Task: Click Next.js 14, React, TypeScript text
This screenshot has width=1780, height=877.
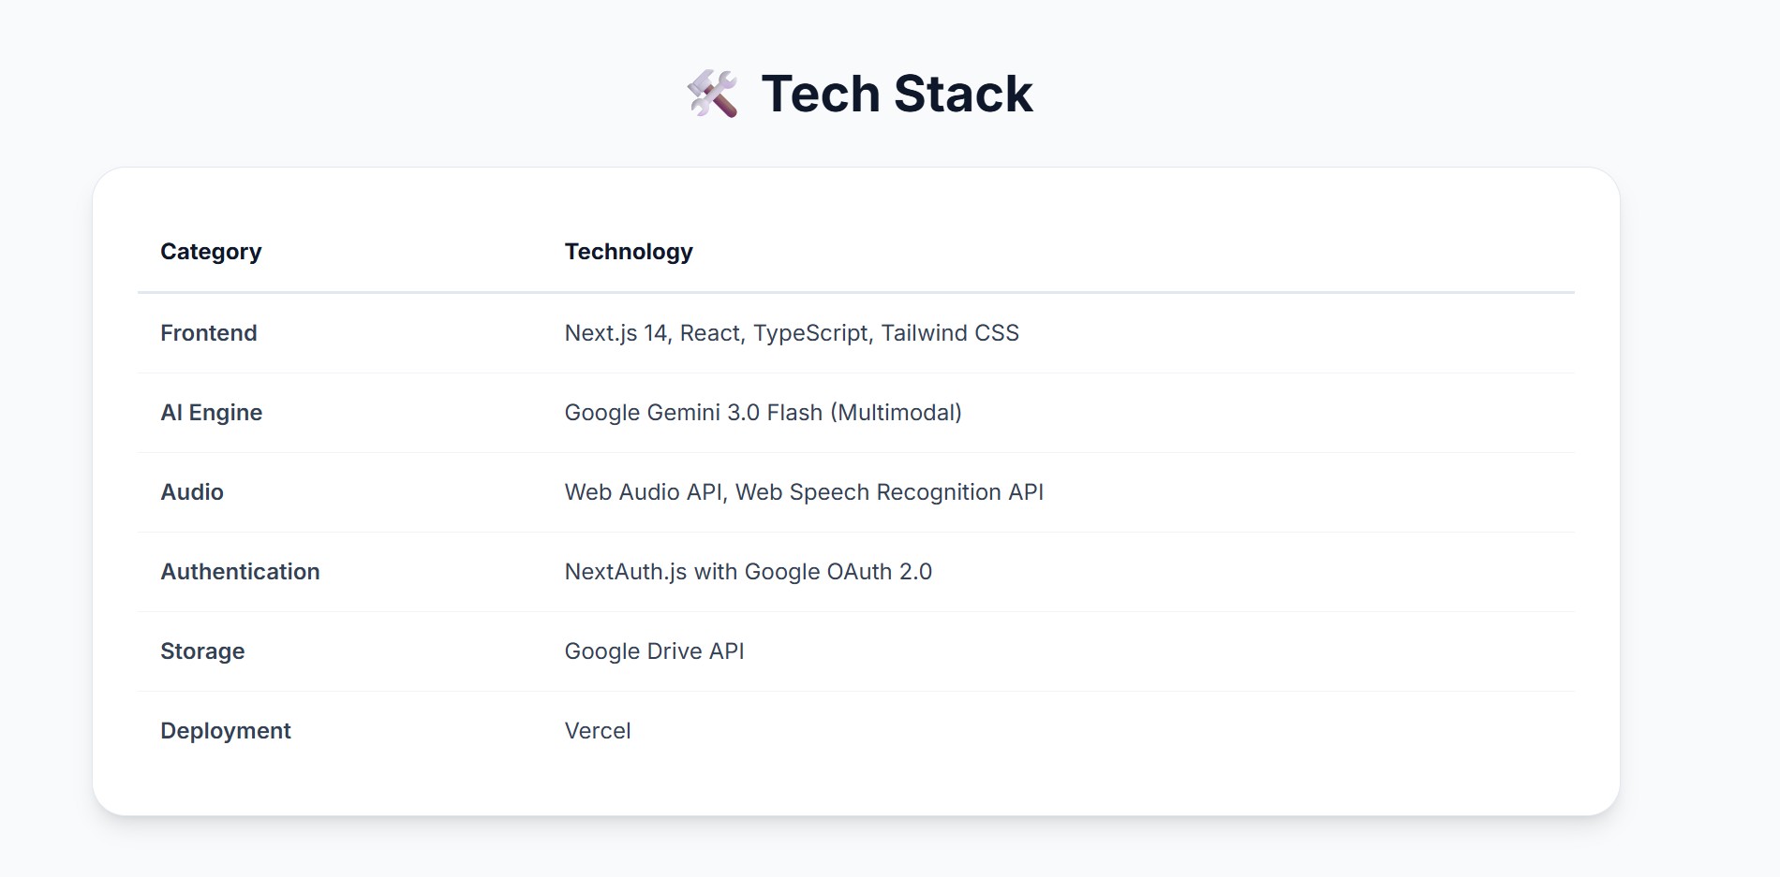Action: pyautogui.click(x=719, y=333)
